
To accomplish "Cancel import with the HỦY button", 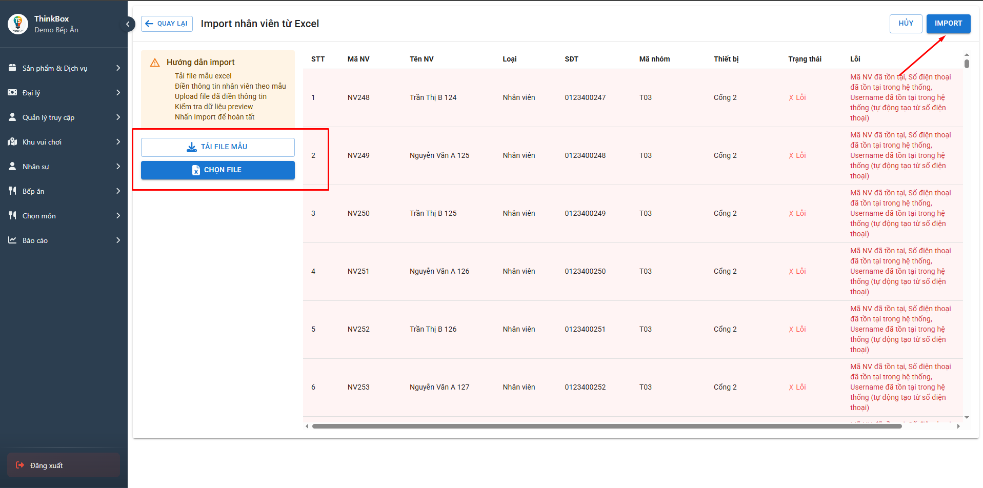I will tap(906, 24).
